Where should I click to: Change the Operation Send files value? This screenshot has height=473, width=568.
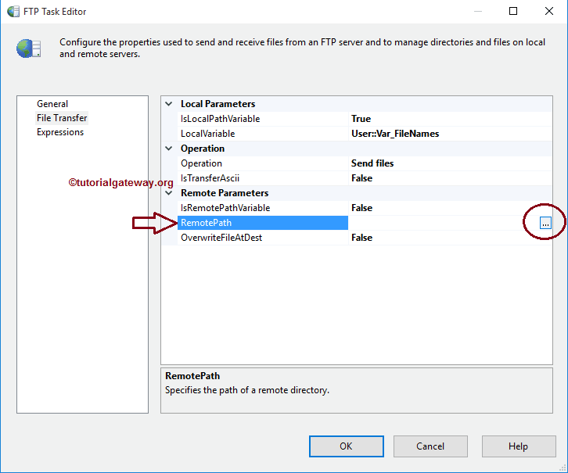click(372, 163)
